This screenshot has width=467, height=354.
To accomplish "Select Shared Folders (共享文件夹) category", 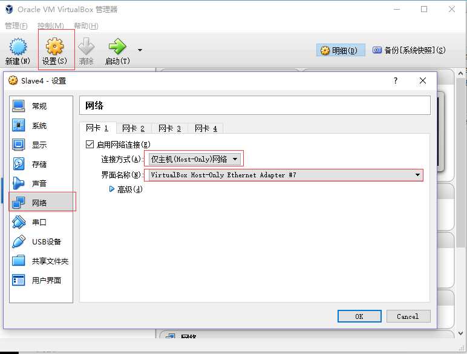I will pyautogui.click(x=41, y=261).
